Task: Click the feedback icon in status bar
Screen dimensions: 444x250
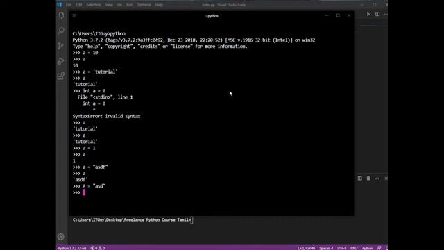Action: click(x=379, y=248)
